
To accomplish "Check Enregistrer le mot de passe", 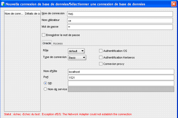I will pos(44,35).
